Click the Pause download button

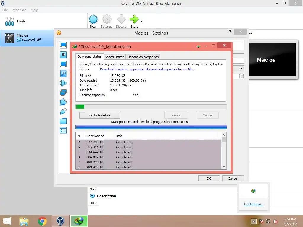pyautogui.click(x=176, y=115)
